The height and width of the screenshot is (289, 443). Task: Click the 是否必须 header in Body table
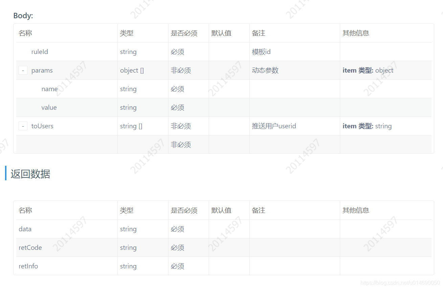(x=184, y=33)
